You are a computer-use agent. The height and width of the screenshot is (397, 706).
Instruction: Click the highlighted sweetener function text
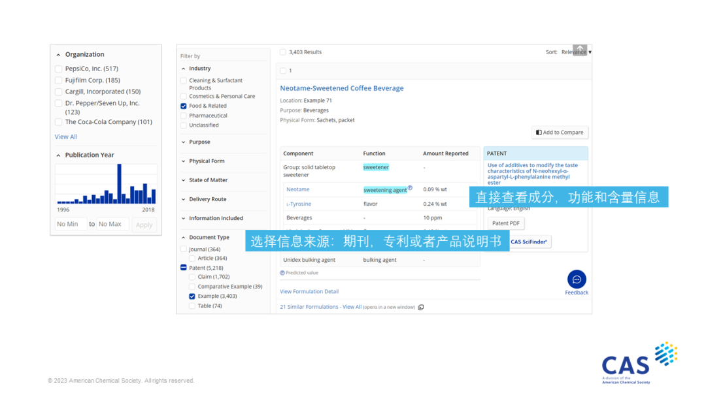coord(376,167)
